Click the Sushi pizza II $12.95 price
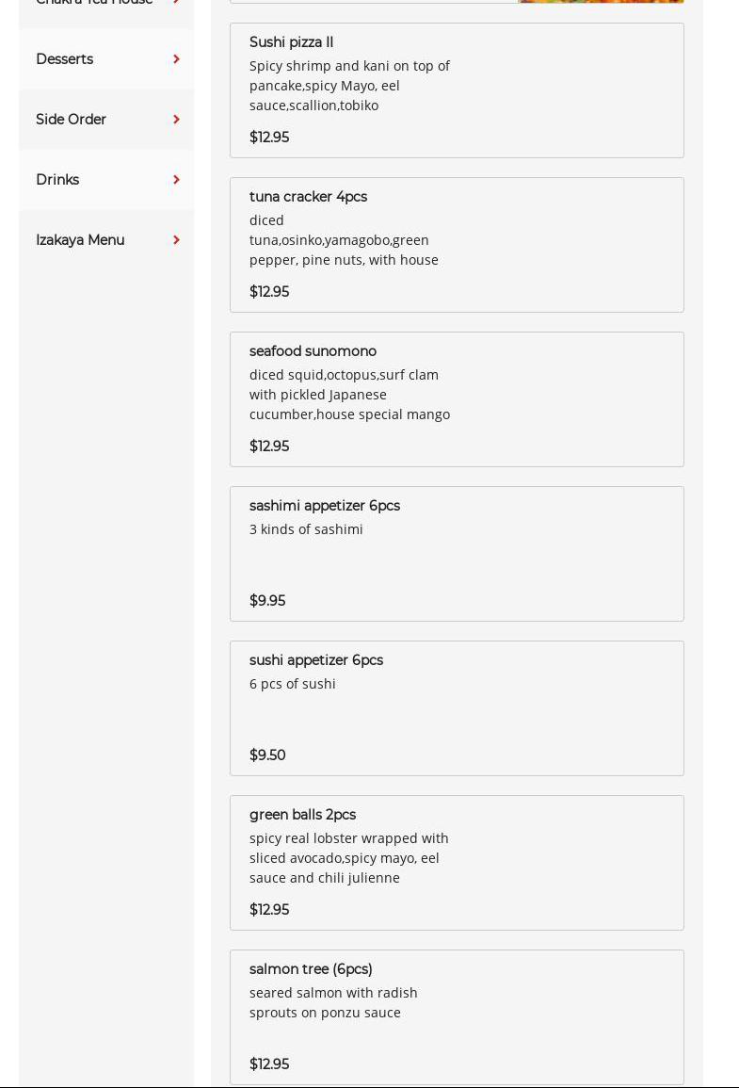The height and width of the screenshot is (1088, 739). pos(269,138)
